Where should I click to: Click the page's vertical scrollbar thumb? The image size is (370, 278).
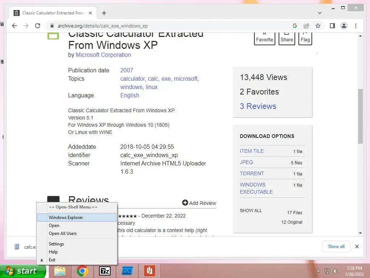360,116
